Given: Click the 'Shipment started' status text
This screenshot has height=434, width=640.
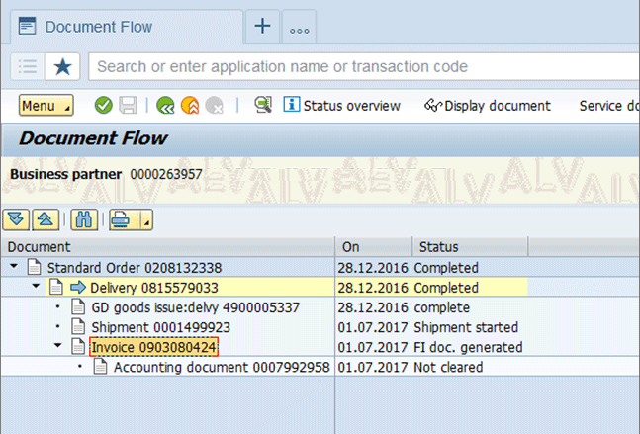Looking at the screenshot, I should tap(466, 327).
